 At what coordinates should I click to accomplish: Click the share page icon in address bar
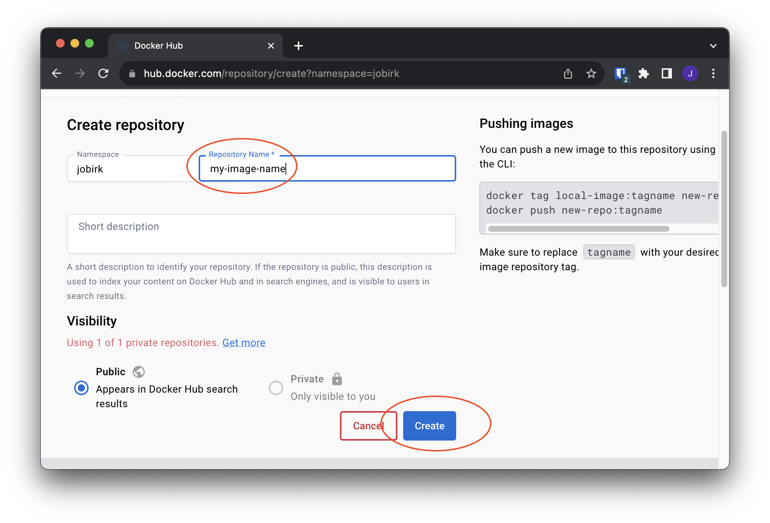pyautogui.click(x=568, y=74)
